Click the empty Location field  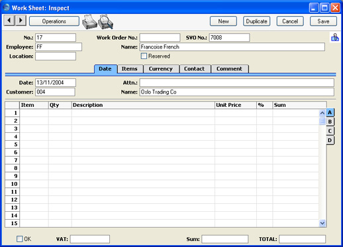(x=56, y=56)
